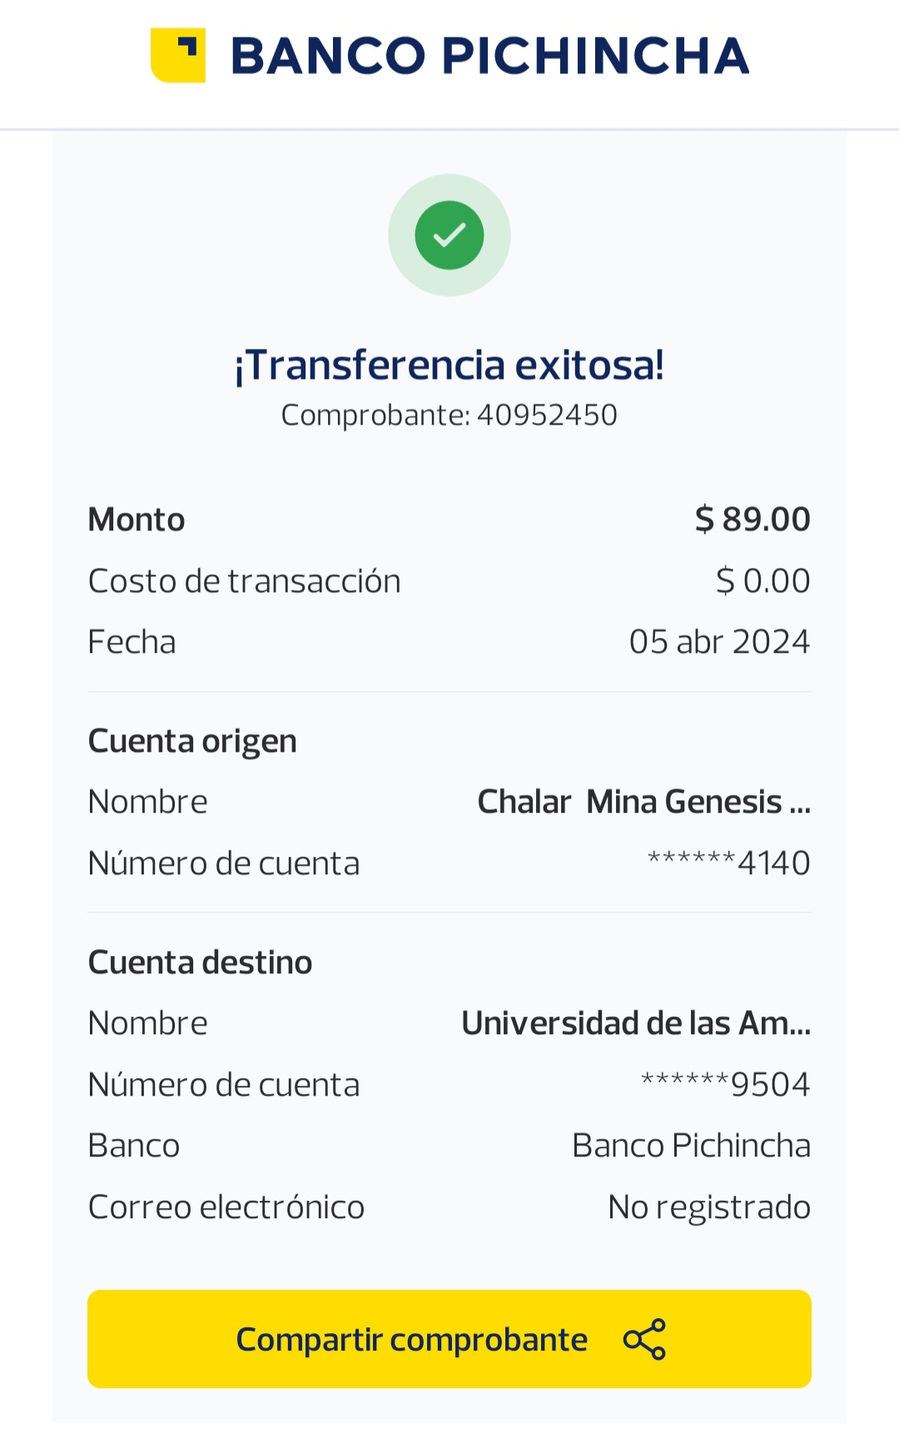Expand truncated name Universidad de las Am...
This screenshot has width=899, height=1453.
click(636, 1023)
